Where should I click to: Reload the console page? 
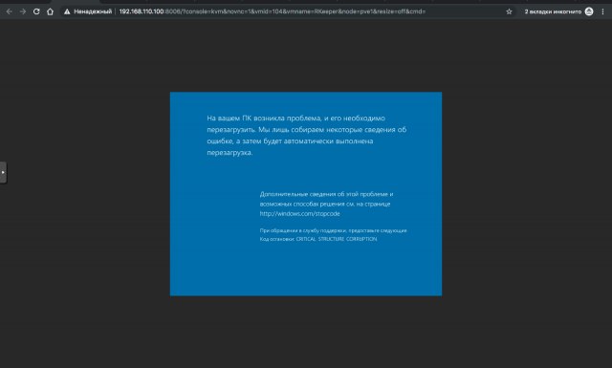point(36,11)
